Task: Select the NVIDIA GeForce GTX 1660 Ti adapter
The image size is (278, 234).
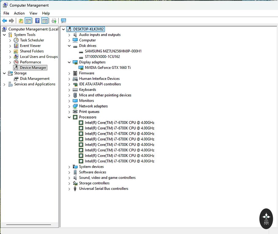Action: point(108,68)
